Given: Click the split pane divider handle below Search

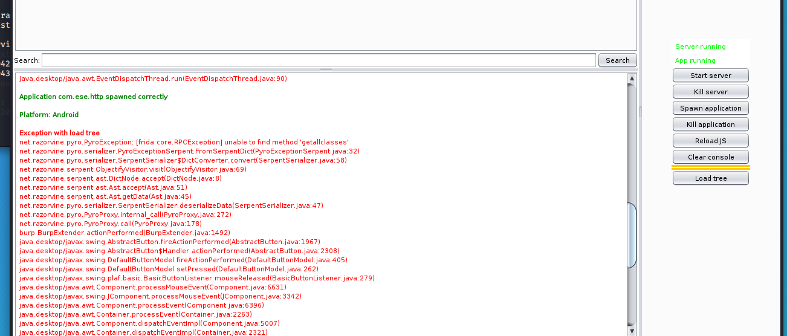Looking at the screenshot, I should click(326, 70).
